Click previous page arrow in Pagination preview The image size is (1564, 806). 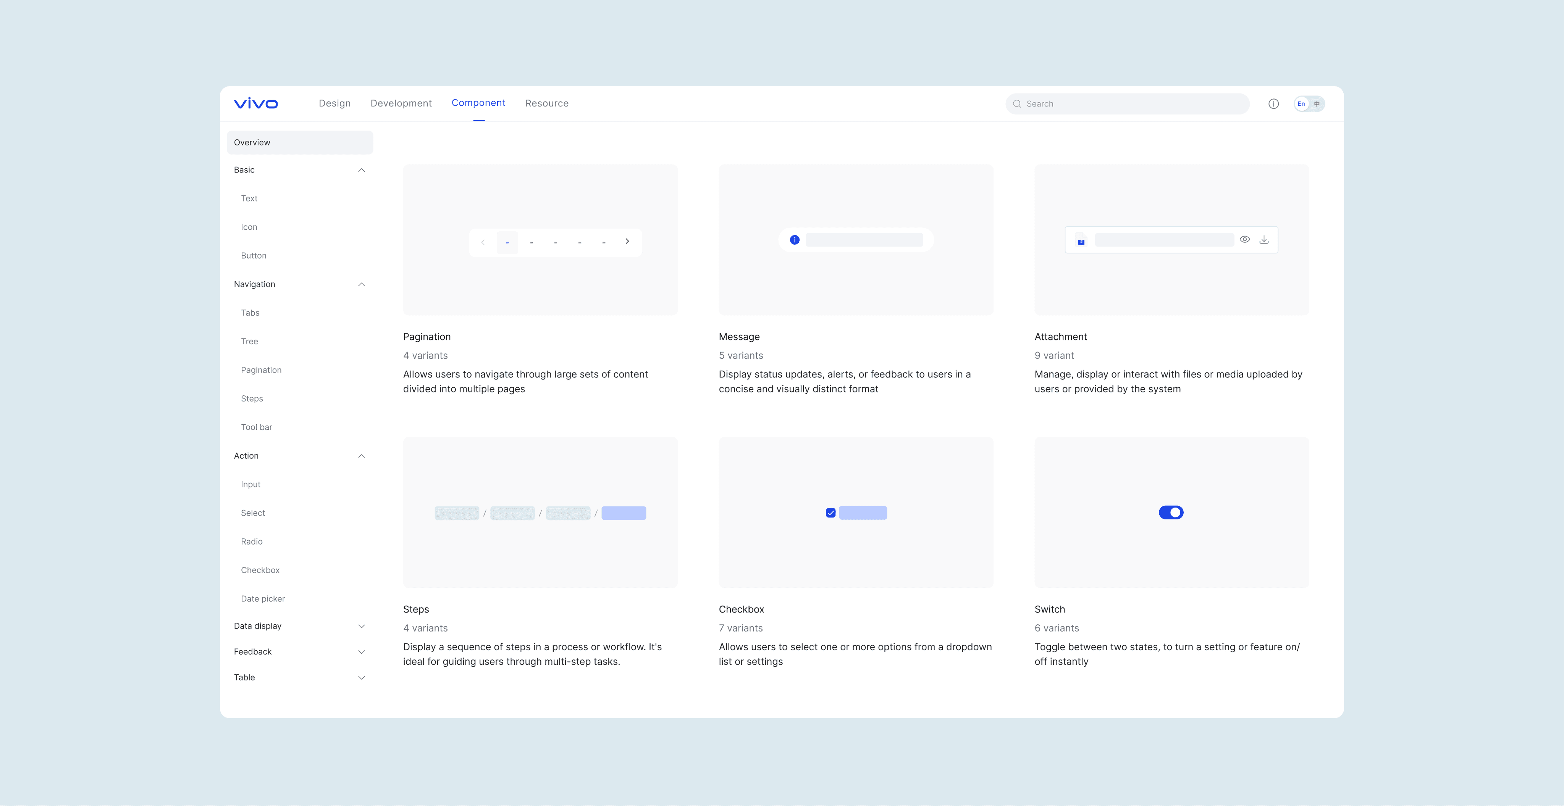tap(483, 242)
